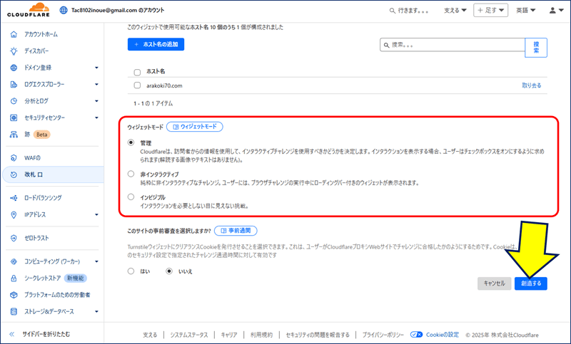Click the アカウントホーム house icon
This screenshot has height=344, width=571.
[14, 34]
